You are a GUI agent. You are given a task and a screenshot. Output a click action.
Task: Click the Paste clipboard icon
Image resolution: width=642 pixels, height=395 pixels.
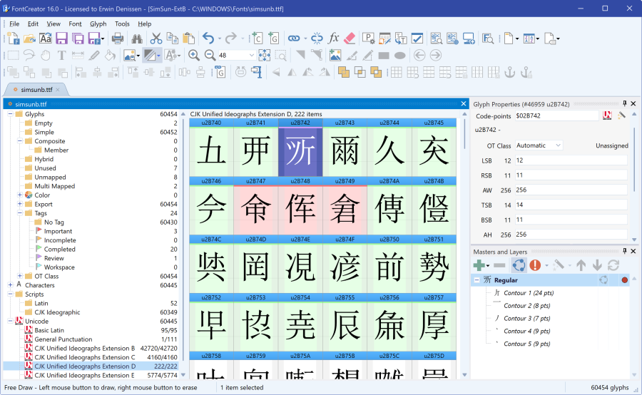click(188, 39)
